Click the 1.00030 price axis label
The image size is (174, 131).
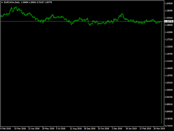coord(169,90)
